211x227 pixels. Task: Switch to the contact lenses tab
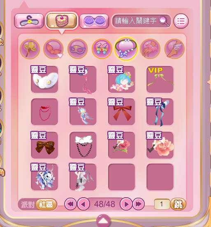tap(94, 21)
